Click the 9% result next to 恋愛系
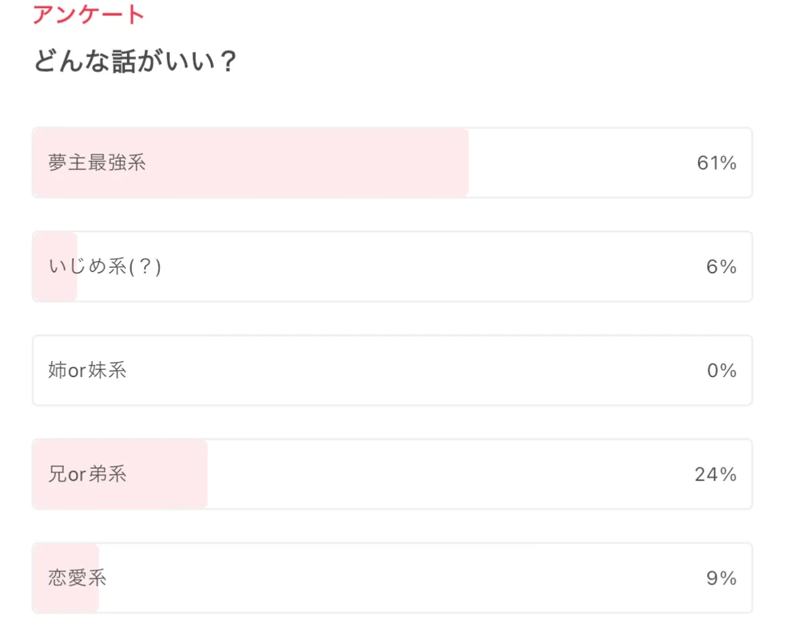This screenshot has width=785, height=641. click(721, 578)
